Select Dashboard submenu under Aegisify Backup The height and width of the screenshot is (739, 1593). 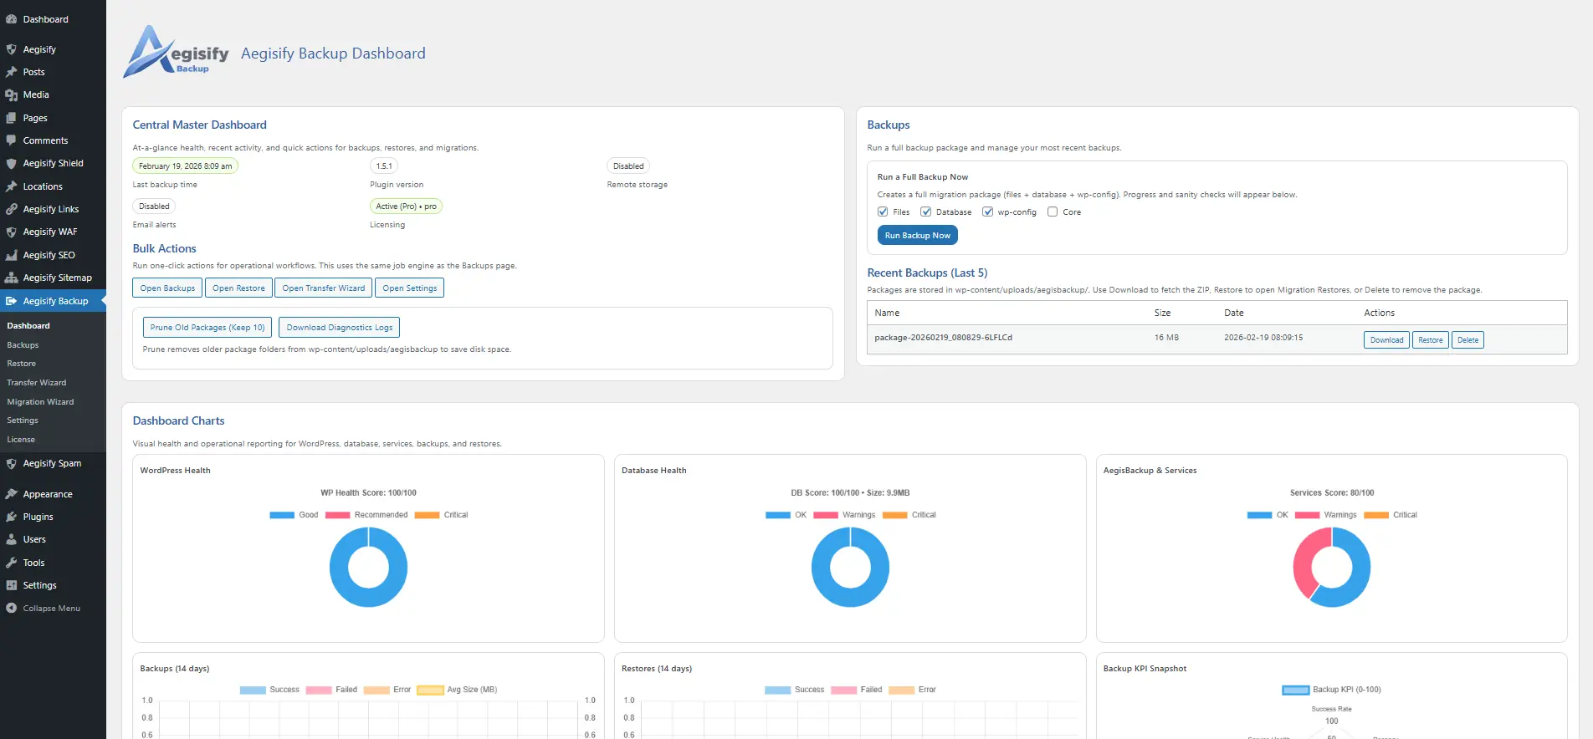[28, 326]
